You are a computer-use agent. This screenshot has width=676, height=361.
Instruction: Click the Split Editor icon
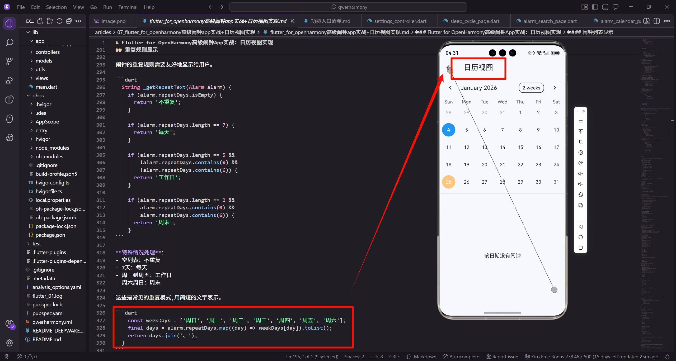click(657, 21)
